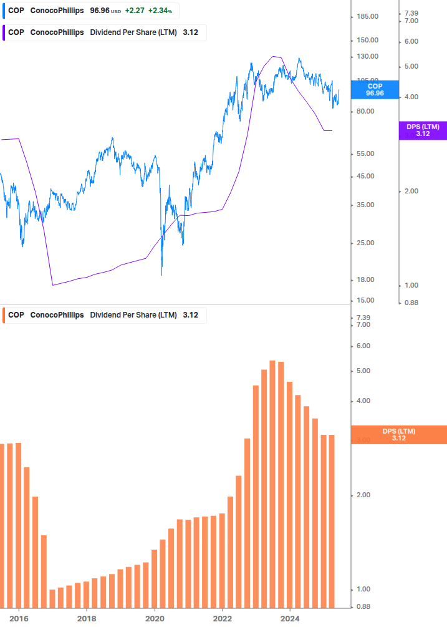447x627 pixels.
Task: Click the 0.88 value on bottom chart axis
Action: 363,606
